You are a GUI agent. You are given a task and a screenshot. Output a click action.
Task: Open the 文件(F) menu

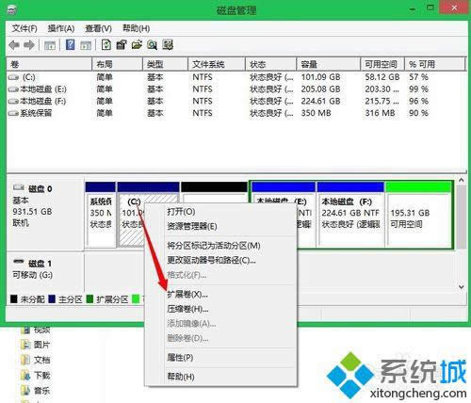click(x=24, y=28)
